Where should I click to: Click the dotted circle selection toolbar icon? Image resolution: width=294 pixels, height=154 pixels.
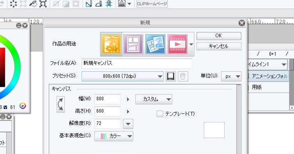13,4
